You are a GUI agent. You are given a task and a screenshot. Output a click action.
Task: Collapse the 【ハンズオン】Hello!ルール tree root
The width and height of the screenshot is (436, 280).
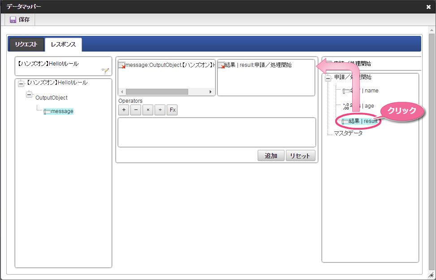(x=21, y=83)
